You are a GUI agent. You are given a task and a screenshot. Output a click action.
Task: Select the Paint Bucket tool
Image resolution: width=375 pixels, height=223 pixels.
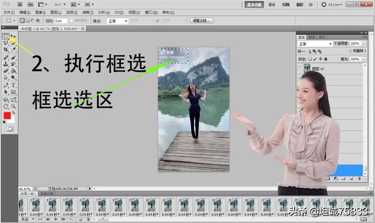13,71
